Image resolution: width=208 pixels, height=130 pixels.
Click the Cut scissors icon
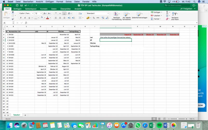click(x=13, y=12)
